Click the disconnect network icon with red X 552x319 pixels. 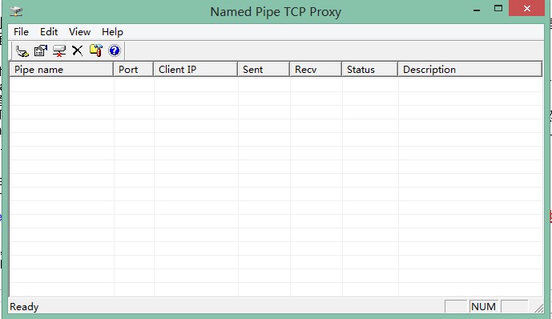click(x=59, y=50)
